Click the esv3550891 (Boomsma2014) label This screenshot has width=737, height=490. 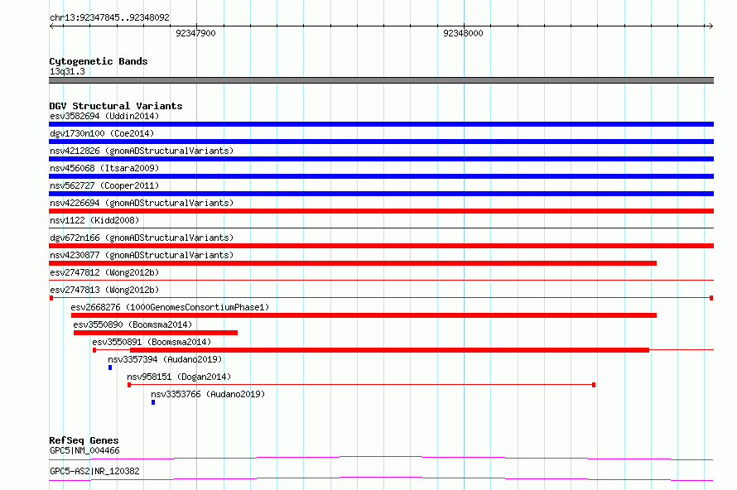coord(152,342)
